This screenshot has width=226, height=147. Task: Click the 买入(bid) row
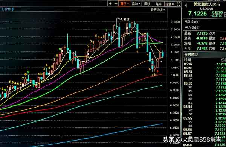(204, 27)
